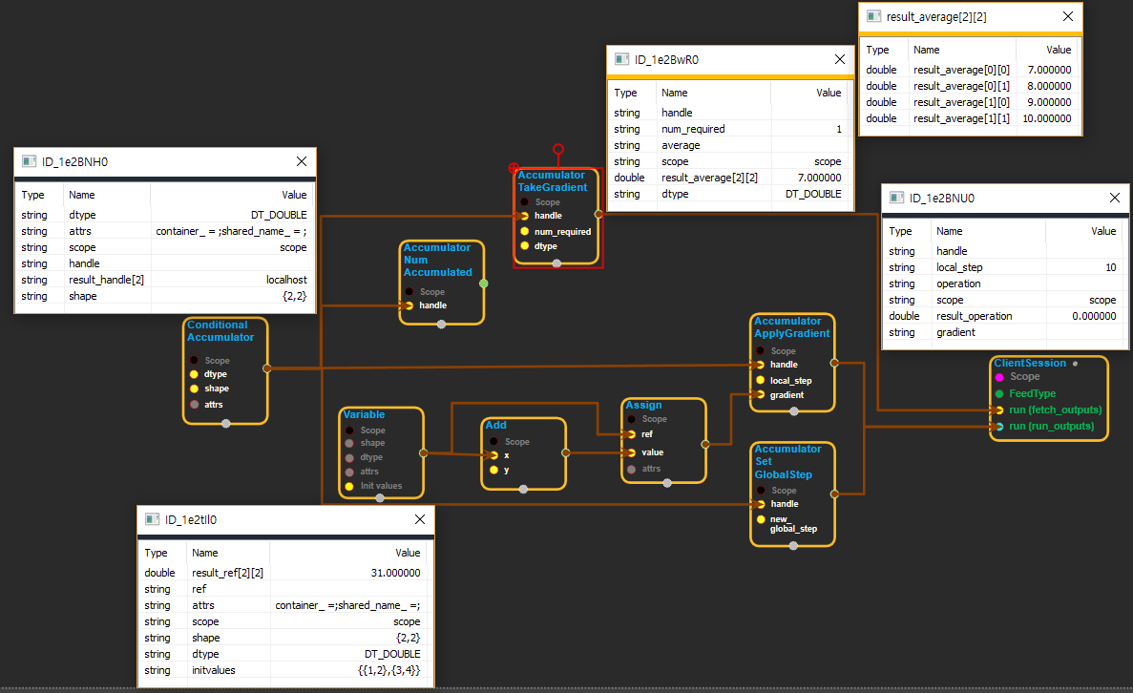Click the magenta Scope port on ClientSession
The height and width of the screenshot is (693, 1133).
(999, 377)
